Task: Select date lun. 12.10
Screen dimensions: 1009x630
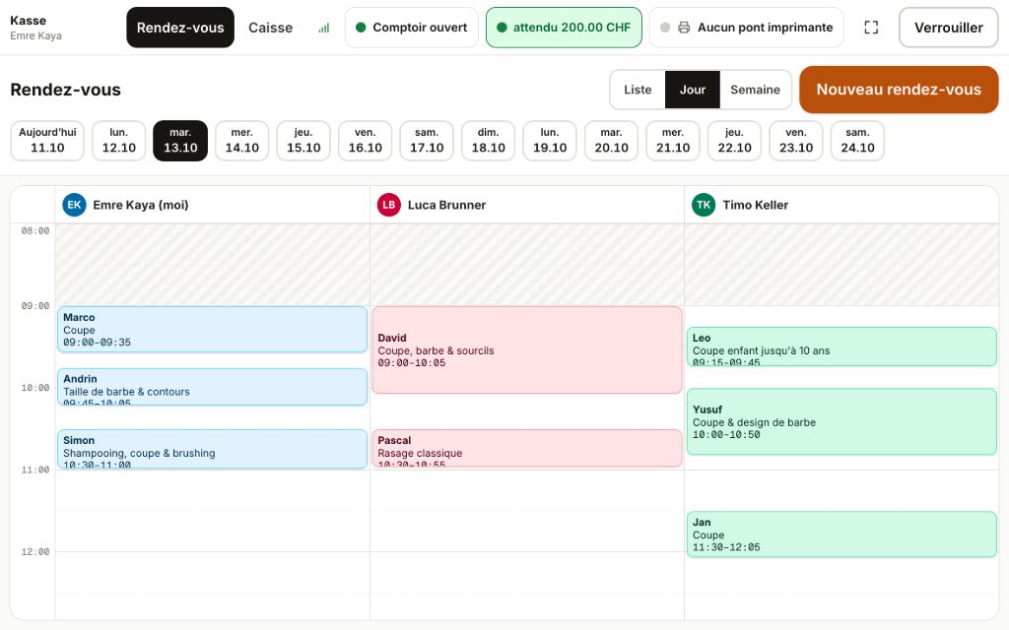Action: pyautogui.click(x=119, y=140)
